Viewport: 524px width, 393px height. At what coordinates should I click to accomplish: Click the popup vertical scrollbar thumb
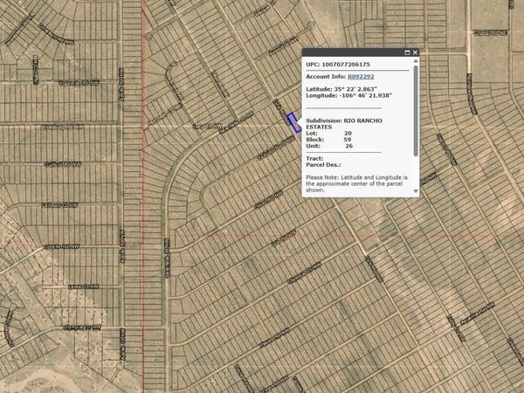(416, 111)
